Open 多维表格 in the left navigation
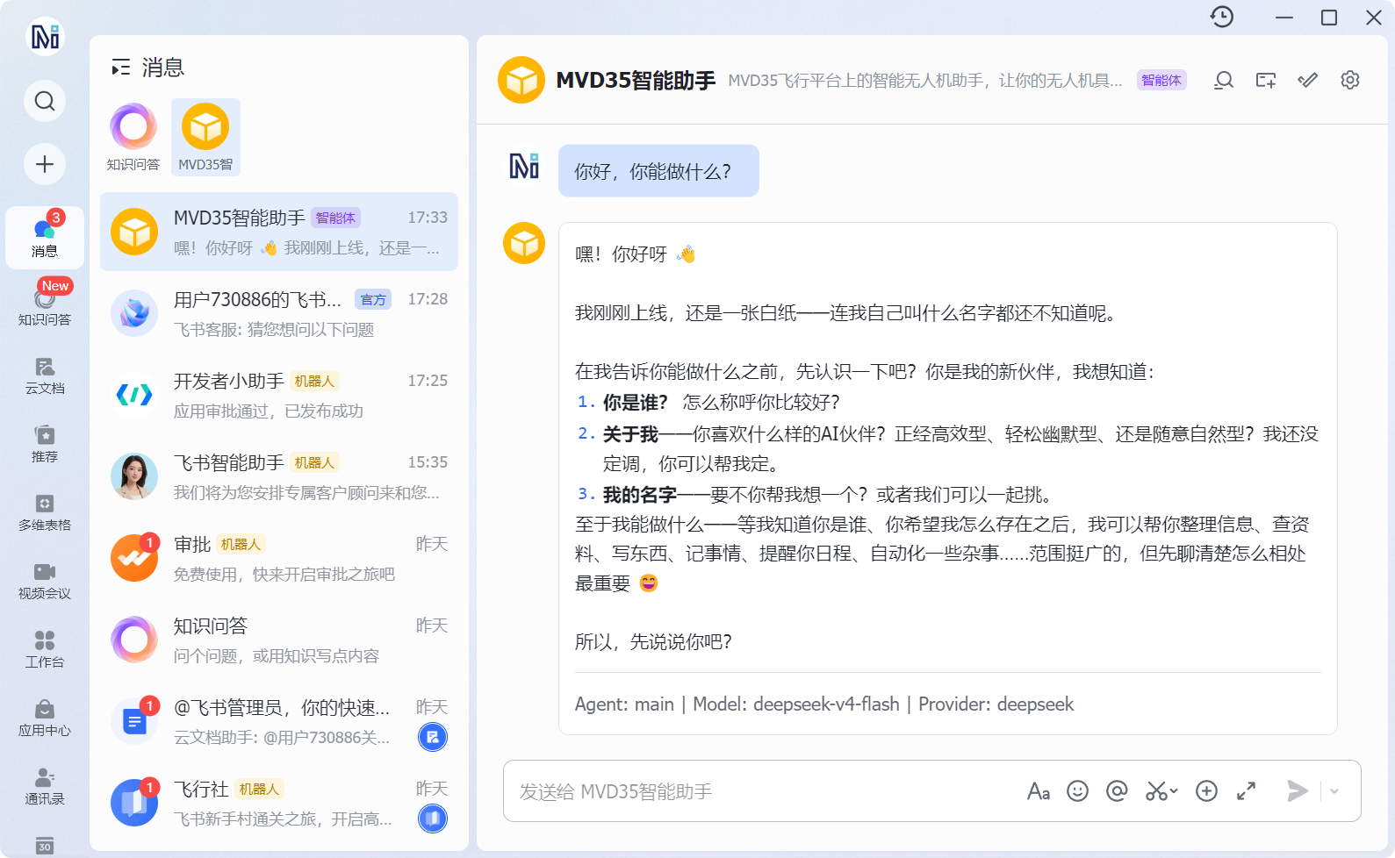Image resolution: width=1395 pixels, height=858 pixels. pos(45,511)
